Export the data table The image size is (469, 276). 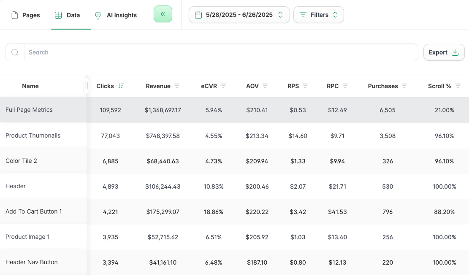(444, 52)
